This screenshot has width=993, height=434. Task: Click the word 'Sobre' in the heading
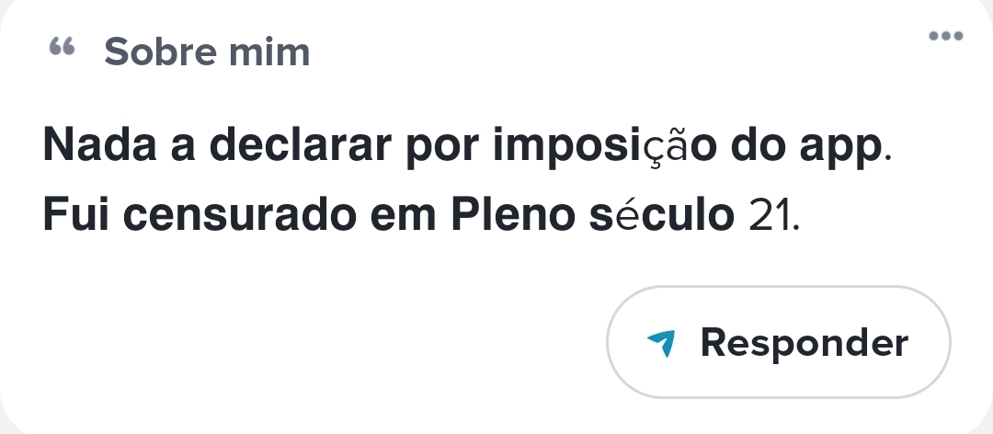click(160, 52)
